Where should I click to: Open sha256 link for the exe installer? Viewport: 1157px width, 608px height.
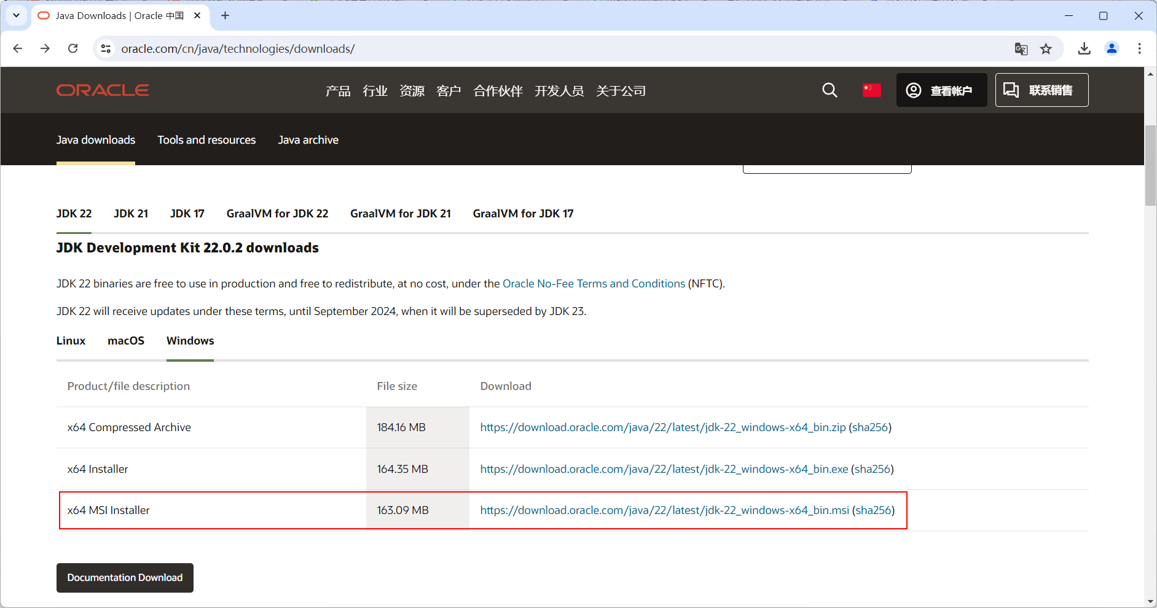pos(873,469)
